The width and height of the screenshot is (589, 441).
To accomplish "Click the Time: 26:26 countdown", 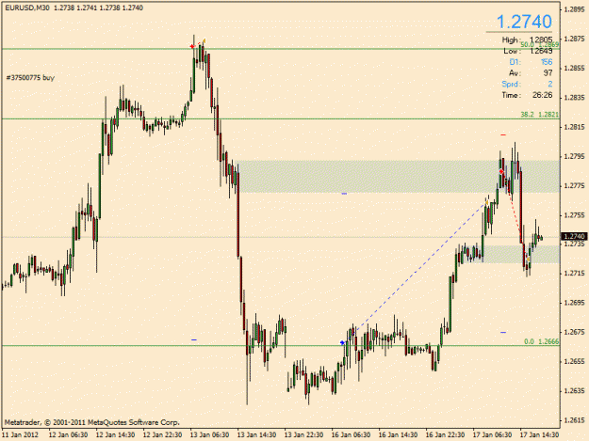I will tap(527, 95).
